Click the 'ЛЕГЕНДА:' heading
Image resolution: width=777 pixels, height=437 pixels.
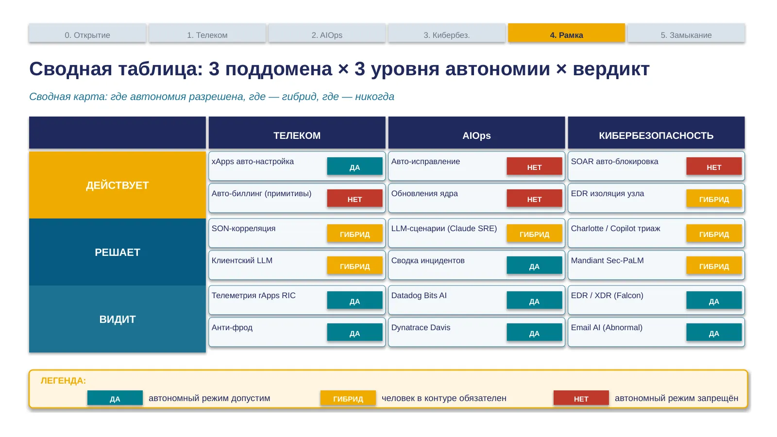[63, 381]
